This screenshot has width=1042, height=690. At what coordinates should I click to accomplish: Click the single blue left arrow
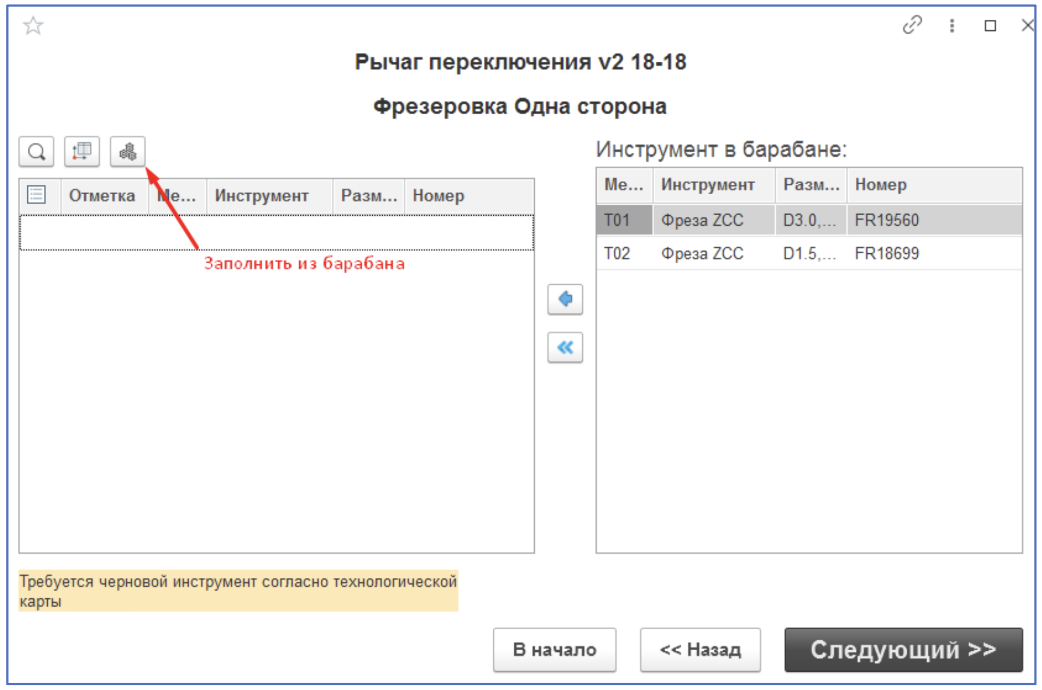pyautogui.click(x=565, y=299)
